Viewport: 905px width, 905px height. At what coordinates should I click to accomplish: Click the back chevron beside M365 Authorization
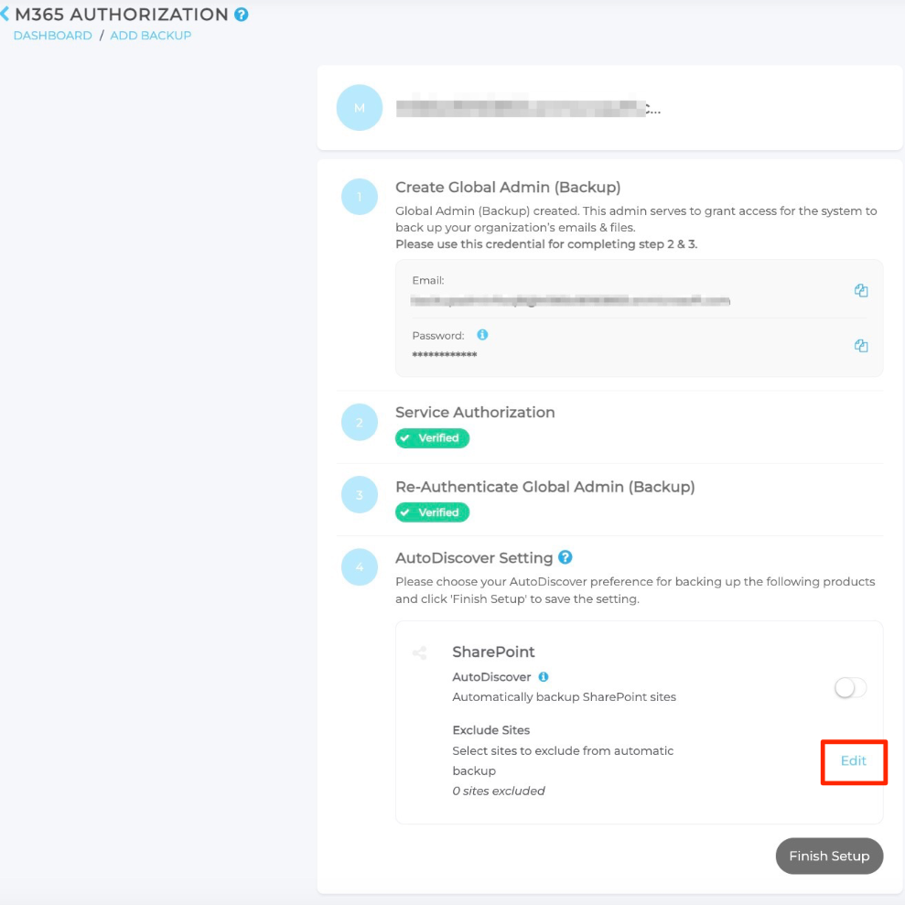click(5, 15)
